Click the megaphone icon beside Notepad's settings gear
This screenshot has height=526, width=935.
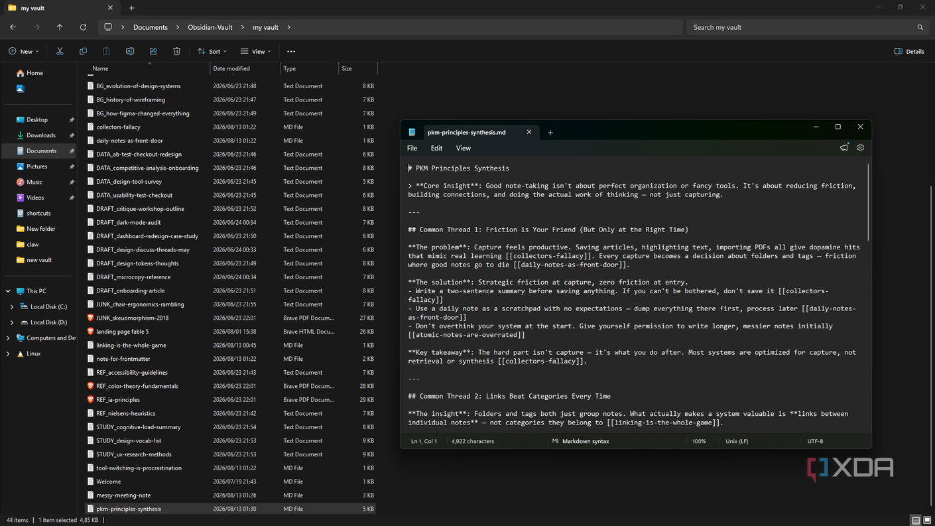pos(844,148)
